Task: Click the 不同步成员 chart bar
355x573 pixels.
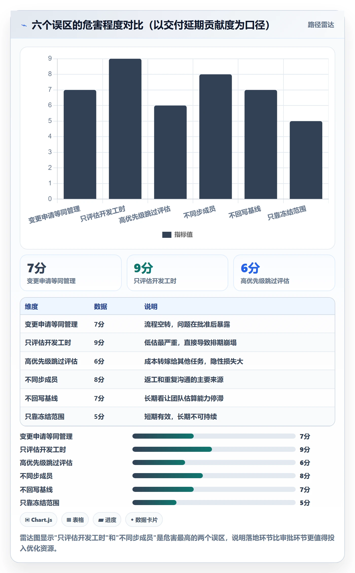Action: click(x=216, y=136)
